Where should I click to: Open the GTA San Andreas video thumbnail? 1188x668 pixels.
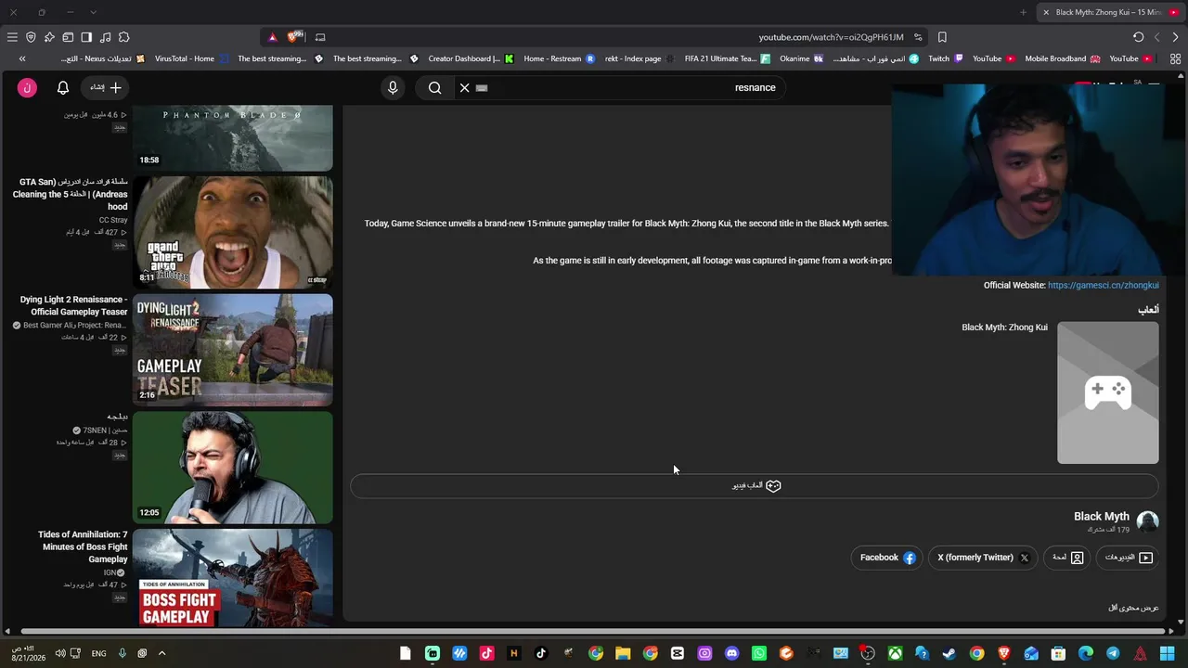233,232
